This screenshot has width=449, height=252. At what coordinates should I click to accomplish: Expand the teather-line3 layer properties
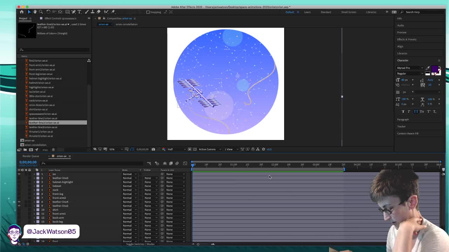(x=34, y=178)
